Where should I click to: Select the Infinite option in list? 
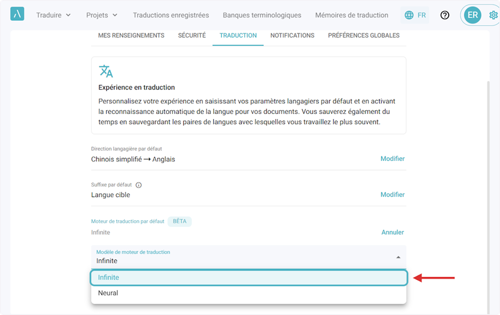(x=249, y=278)
